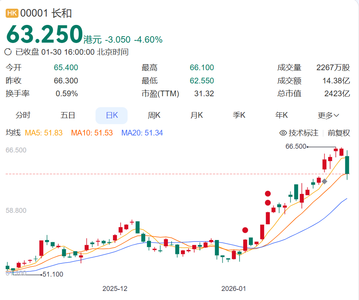Screen dimensions: 359x300
Task: Switch to the 年K yearly chart tab
Action: (281, 115)
